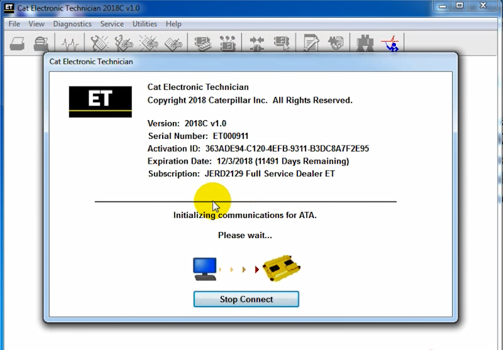Click the print icon in toolbar

click(x=17, y=43)
